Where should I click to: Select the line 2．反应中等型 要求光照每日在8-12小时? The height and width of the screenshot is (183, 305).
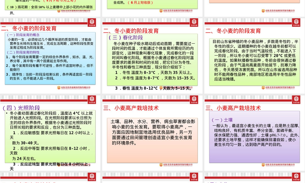tap(50, 151)
